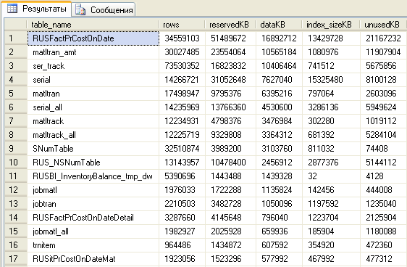Select row header number 1

tap(16, 38)
